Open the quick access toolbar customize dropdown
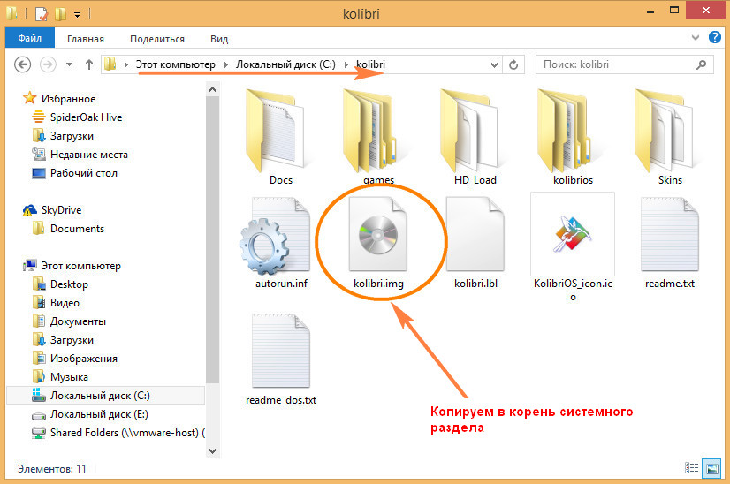Screen dimensions: 730x484 tap(77, 15)
